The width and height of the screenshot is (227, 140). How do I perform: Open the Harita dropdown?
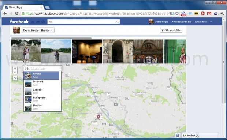click(47, 30)
